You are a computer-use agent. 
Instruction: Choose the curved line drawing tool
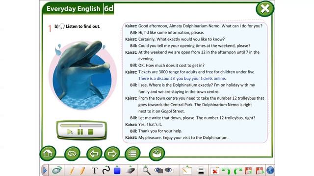click(106, 170)
